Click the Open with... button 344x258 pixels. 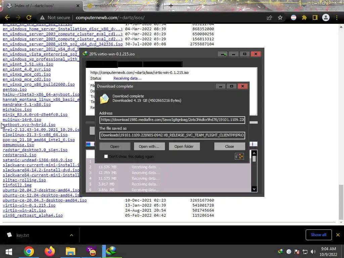pyautogui.click(x=149, y=146)
